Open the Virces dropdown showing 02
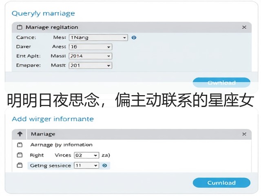The image size is (261, 196). coord(86,155)
